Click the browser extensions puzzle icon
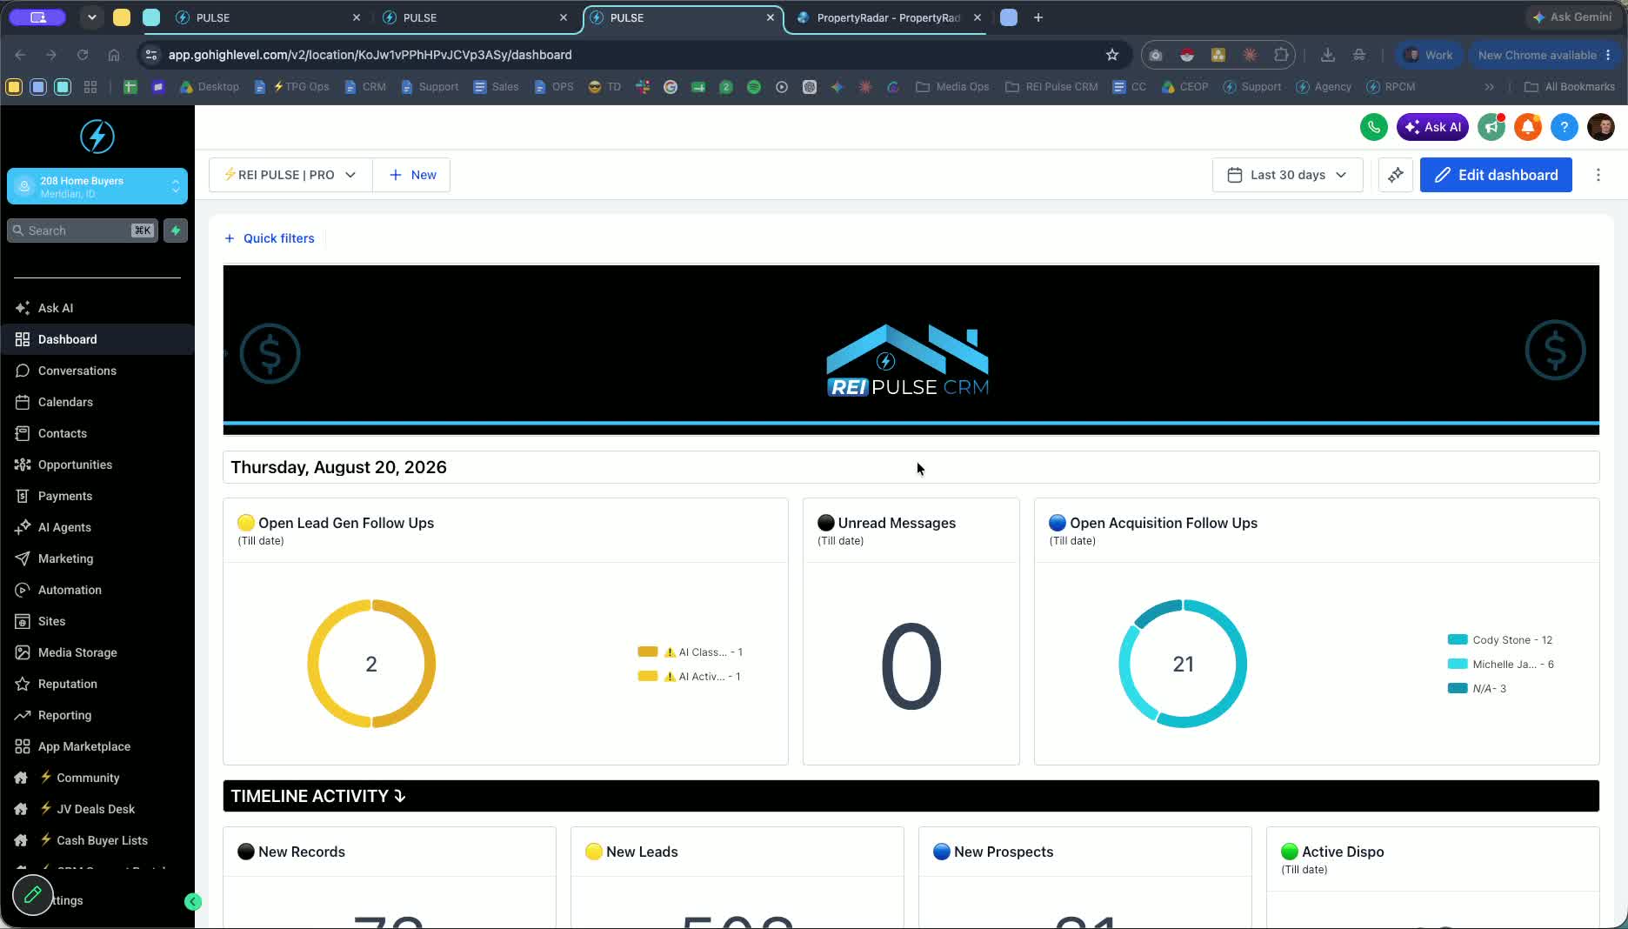 click(x=1281, y=55)
